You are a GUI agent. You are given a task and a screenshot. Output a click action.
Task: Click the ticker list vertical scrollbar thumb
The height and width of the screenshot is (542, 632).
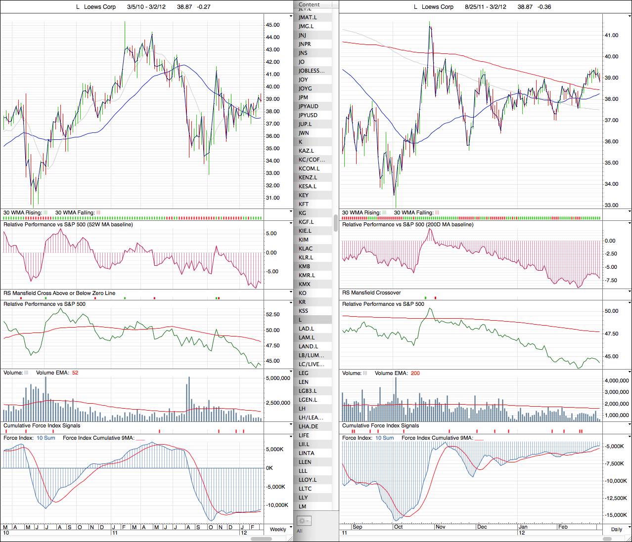click(x=336, y=222)
